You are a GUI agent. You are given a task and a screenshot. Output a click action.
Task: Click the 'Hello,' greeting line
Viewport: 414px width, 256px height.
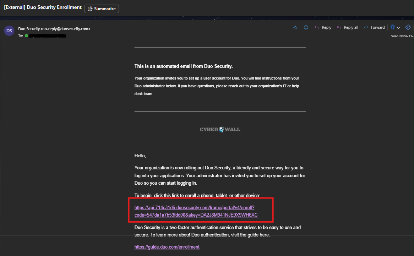[x=140, y=156]
